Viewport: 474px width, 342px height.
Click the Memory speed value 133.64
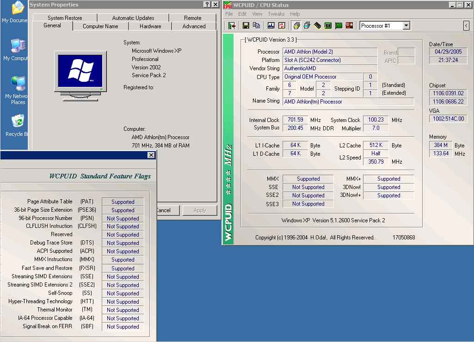440,153
